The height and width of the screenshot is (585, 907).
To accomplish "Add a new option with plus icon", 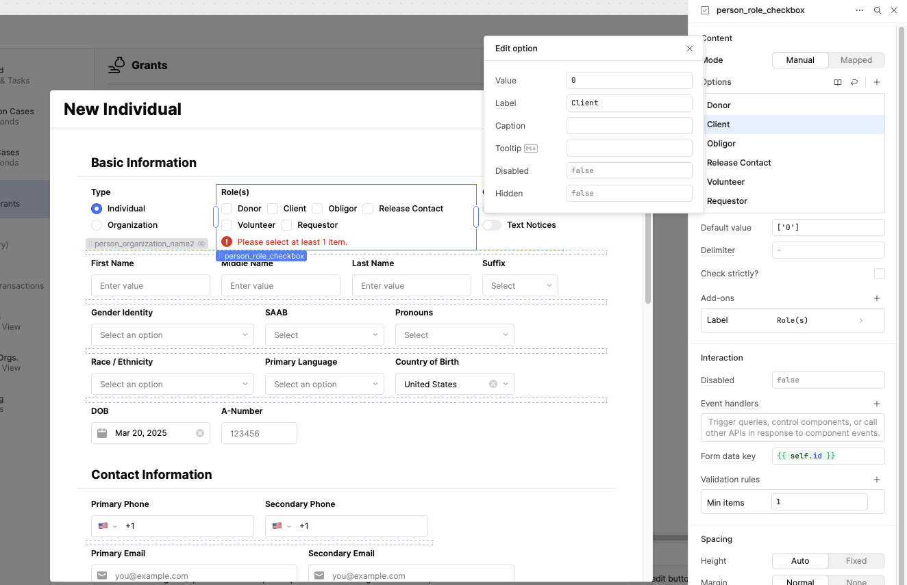I will click(877, 82).
